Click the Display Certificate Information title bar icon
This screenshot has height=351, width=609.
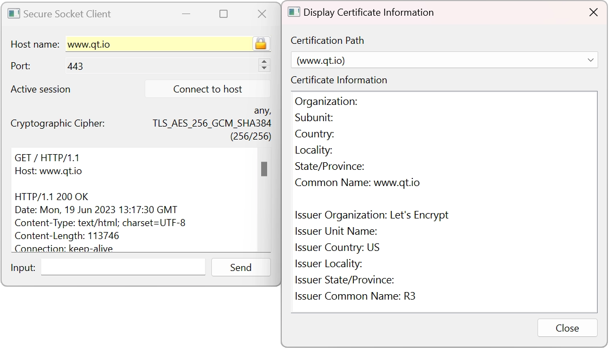293,11
